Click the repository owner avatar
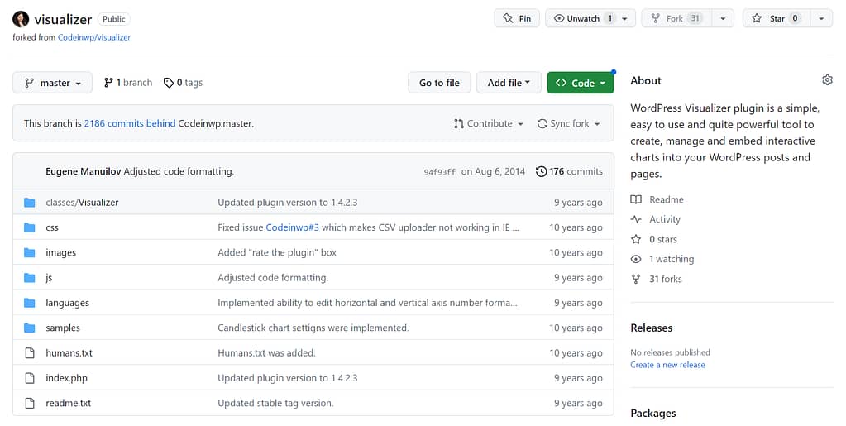 point(21,19)
